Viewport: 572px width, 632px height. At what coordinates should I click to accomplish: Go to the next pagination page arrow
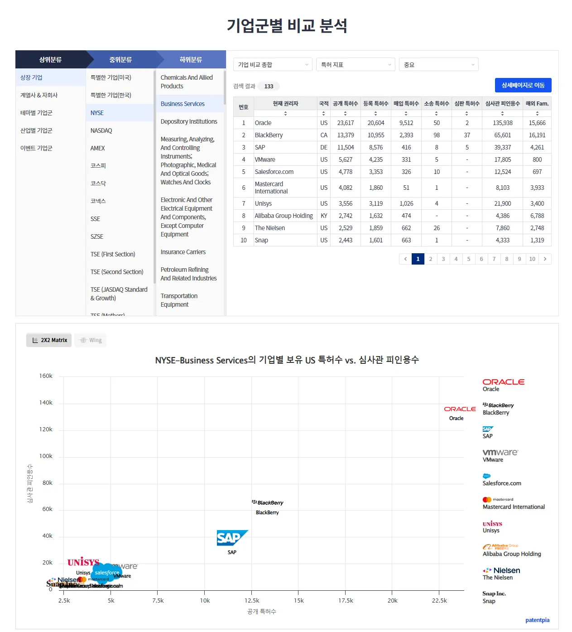545,259
